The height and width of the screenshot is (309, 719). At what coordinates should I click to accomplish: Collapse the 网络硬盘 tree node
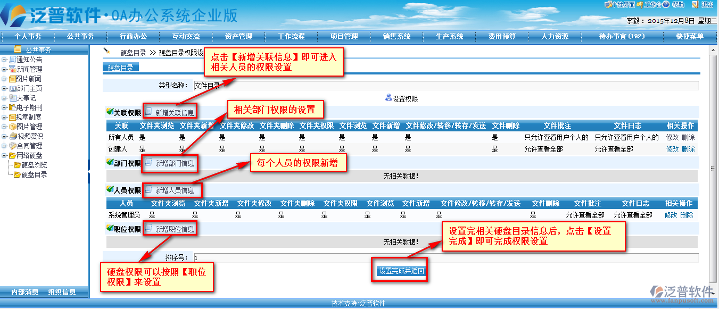(x=4, y=155)
